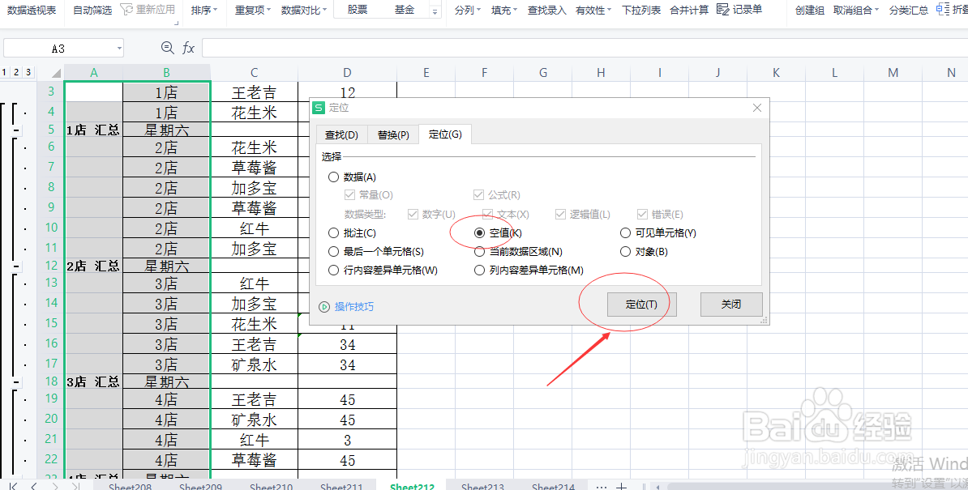The image size is (968, 490).
Task: Expand the 股票/基金 data type gallery
Action: [435, 12]
